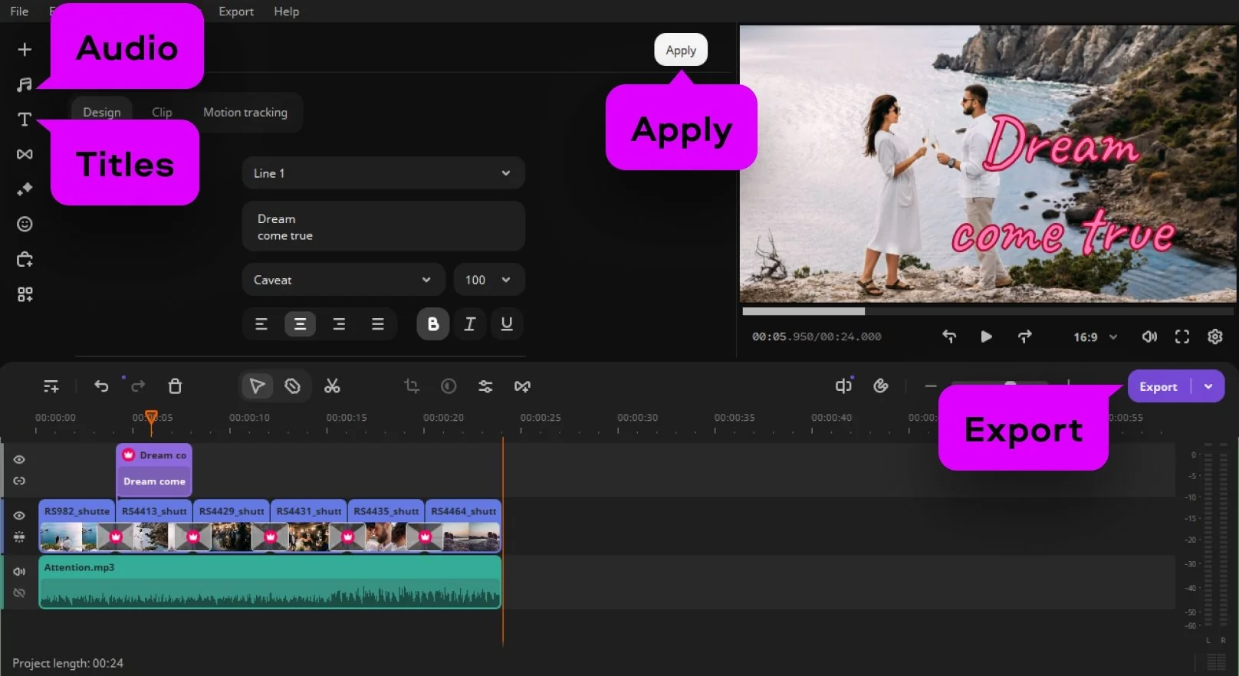Open the Caveat font dropdown
Image resolution: width=1239 pixels, height=676 pixels.
tap(343, 280)
